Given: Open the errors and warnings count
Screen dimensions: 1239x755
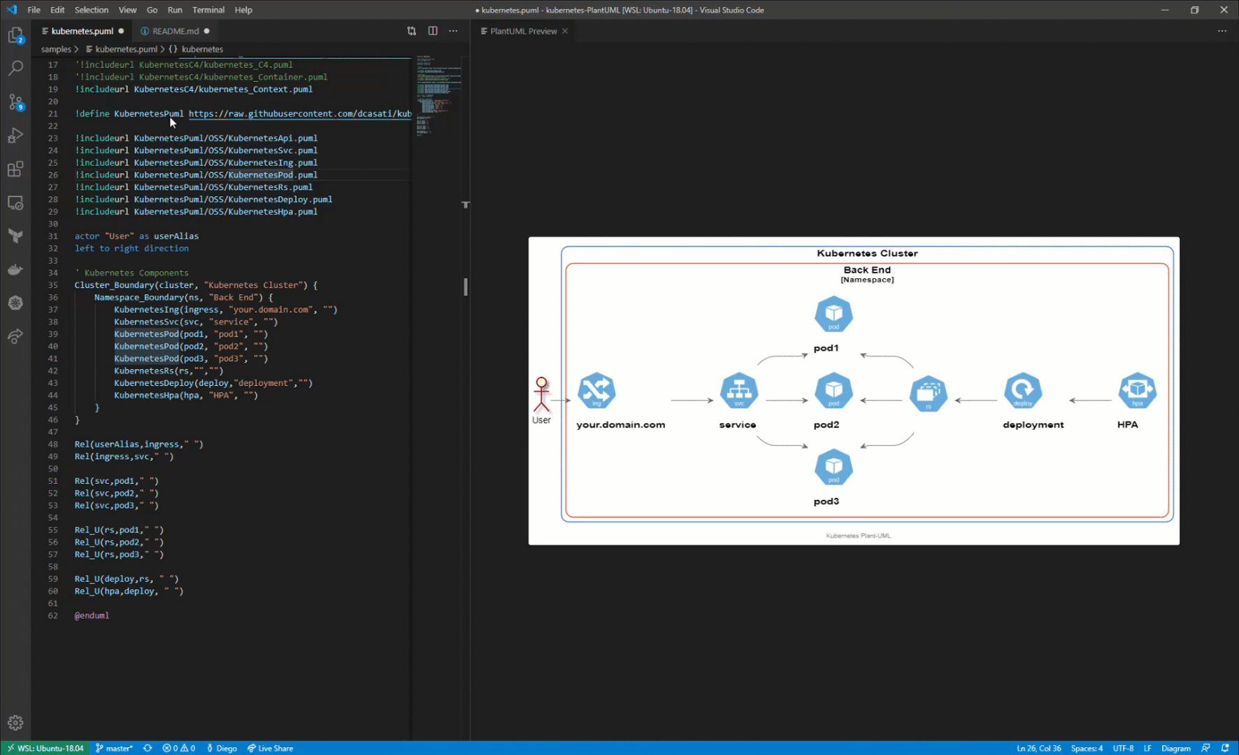Looking at the screenshot, I should [179, 748].
